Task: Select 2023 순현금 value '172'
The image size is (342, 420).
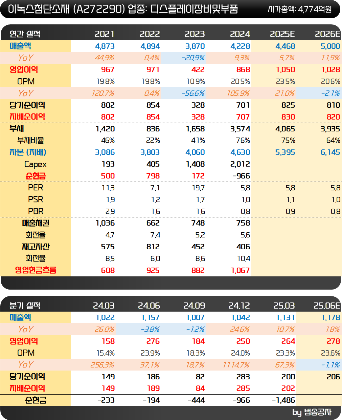Action: click(198, 176)
